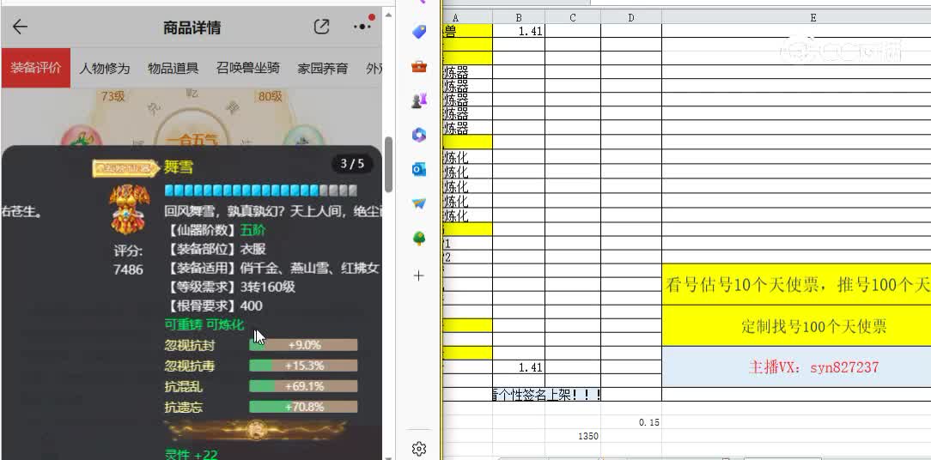Go back using the arrow in 商品详情 header

click(x=21, y=27)
